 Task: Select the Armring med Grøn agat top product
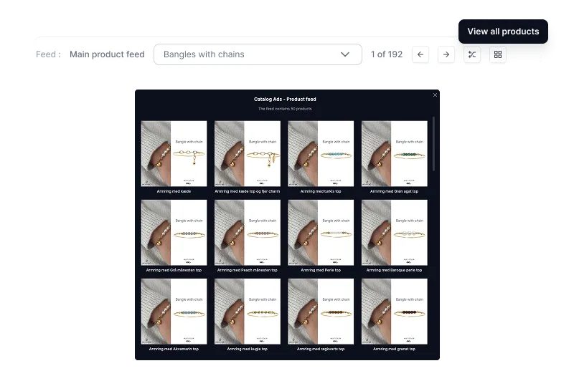394,153
